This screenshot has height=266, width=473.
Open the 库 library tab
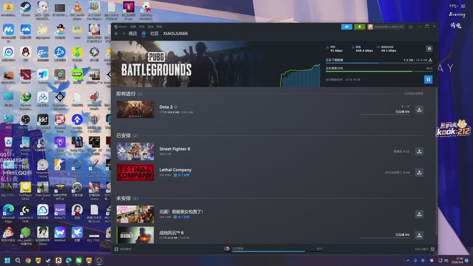click(144, 34)
